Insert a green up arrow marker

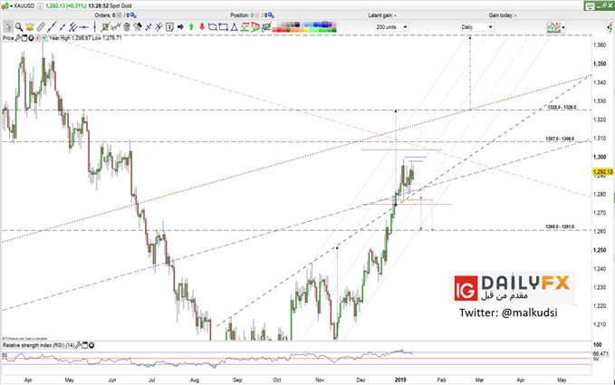(191, 26)
